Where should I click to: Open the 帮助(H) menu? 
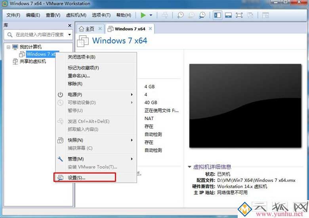124,15
